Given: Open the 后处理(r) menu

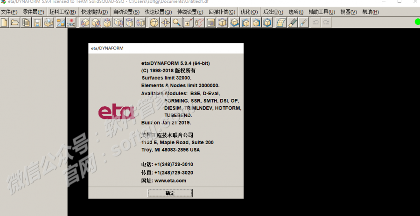Looking at the screenshot, I should pyautogui.click(x=273, y=12).
